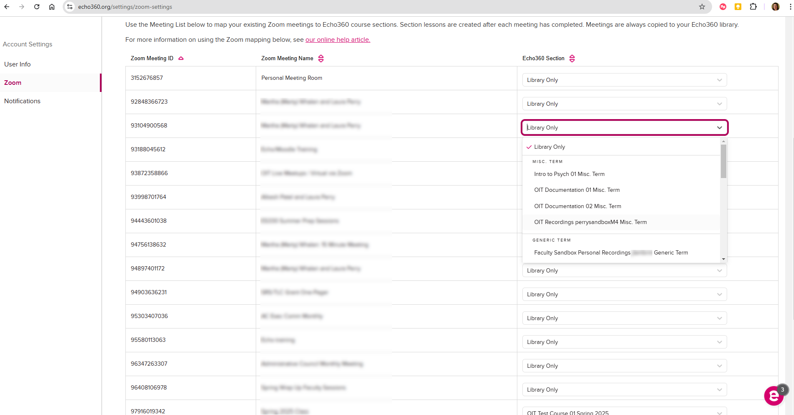Viewport: 794px width, 415px height.
Task: Click meeting ID 94756138632
Action: [148, 244]
